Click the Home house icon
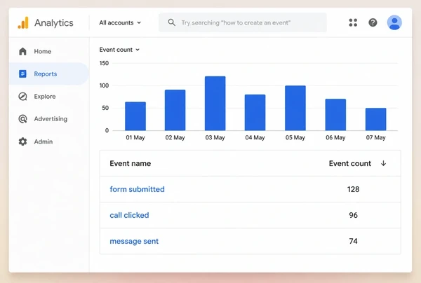Image resolution: width=421 pixels, height=283 pixels. tap(23, 51)
